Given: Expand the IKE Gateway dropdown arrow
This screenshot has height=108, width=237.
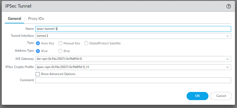Looking at the screenshot, I should click(227, 59).
